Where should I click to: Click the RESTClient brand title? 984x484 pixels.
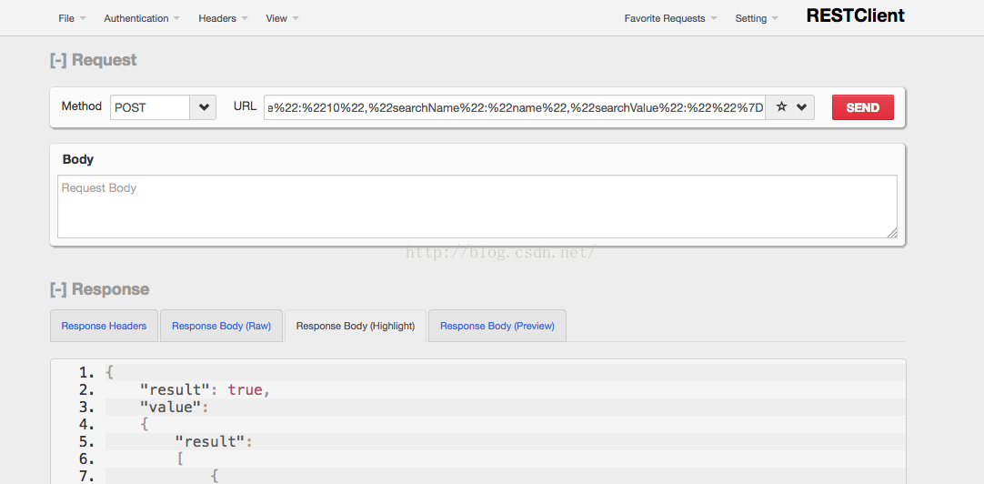[x=855, y=15]
